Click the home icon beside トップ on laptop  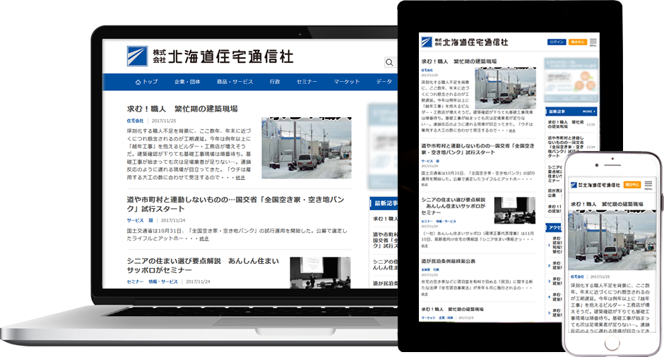pyautogui.click(x=138, y=82)
